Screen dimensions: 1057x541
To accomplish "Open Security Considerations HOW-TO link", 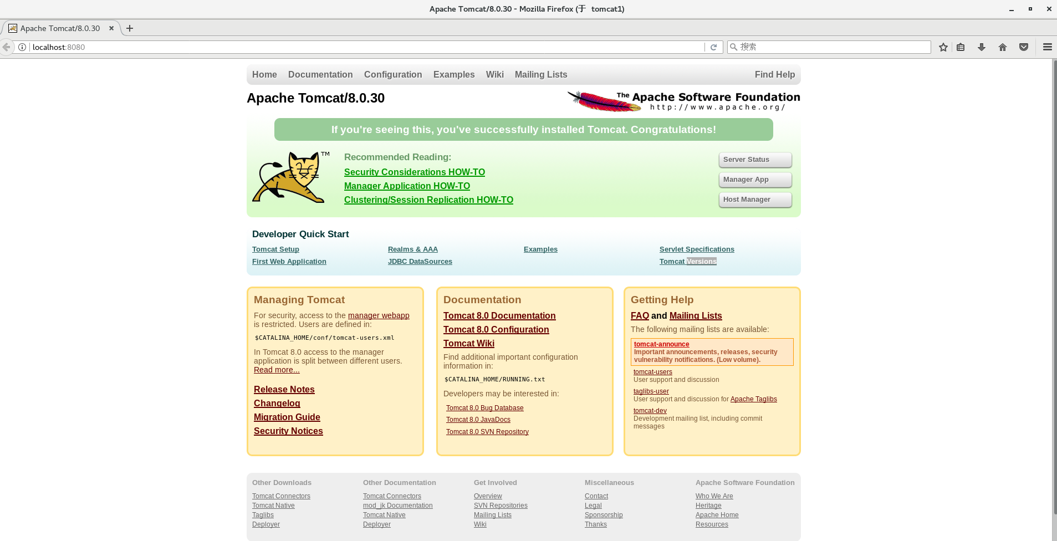I will tap(415, 172).
